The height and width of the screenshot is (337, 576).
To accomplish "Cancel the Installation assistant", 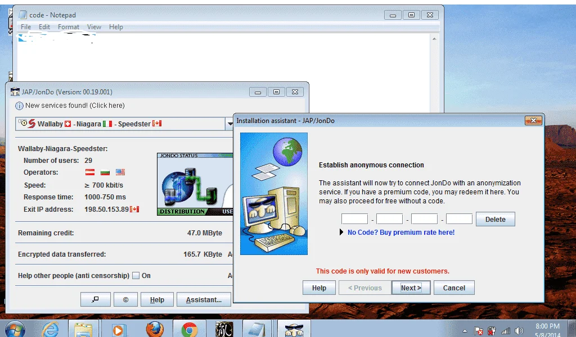I will (x=454, y=288).
